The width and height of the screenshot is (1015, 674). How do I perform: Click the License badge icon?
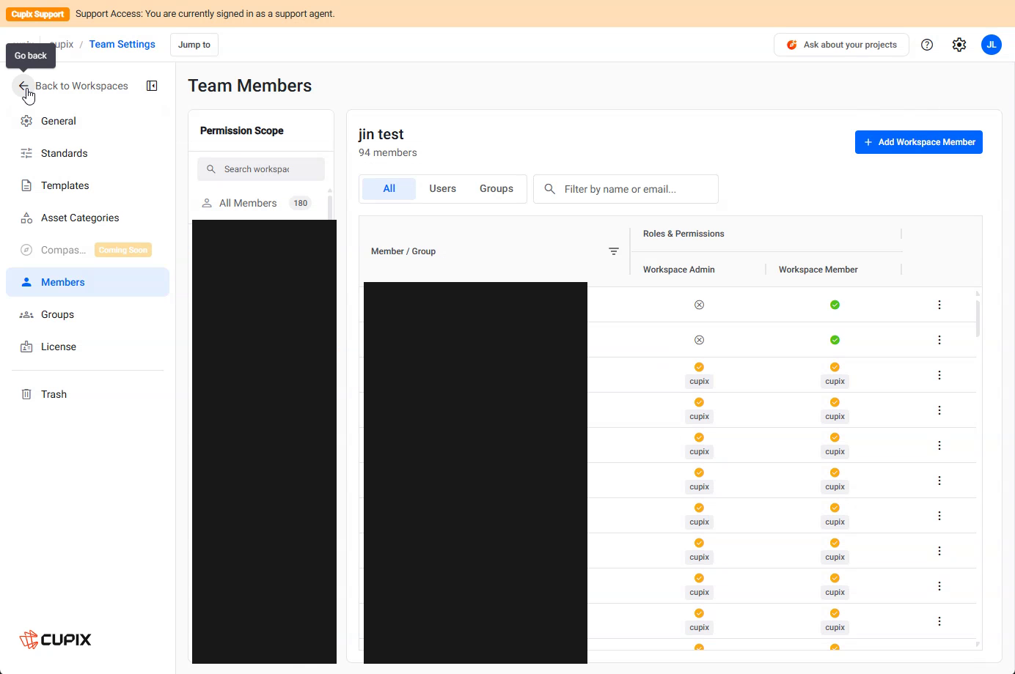click(x=26, y=347)
